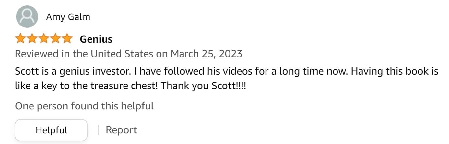Click the gray reviewer avatar icon
Screen dimensions: 449x144
(x=27, y=17)
